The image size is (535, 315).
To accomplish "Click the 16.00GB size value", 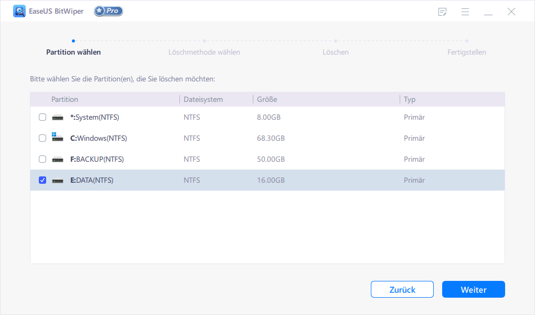I will 271,180.
